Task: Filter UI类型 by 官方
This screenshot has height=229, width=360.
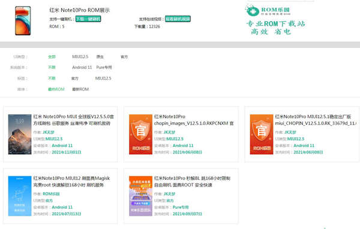Action: pyautogui.click(x=124, y=57)
